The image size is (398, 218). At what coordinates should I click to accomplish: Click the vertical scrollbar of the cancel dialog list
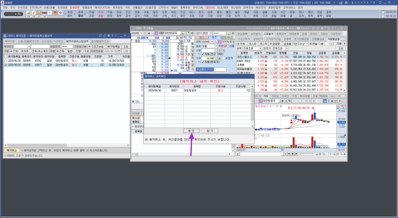tap(252, 106)
